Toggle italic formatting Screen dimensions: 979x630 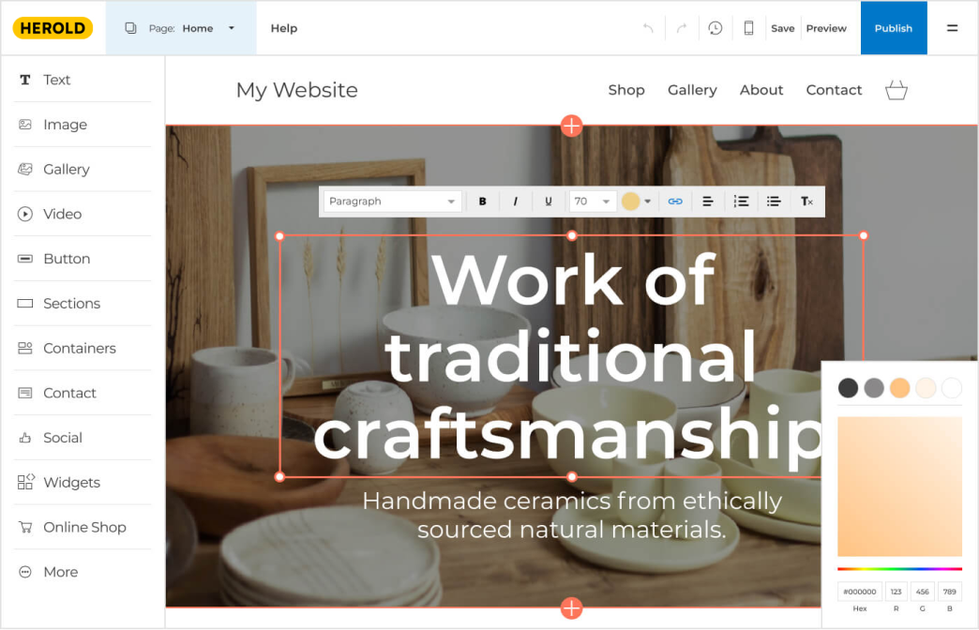[515, 201]
